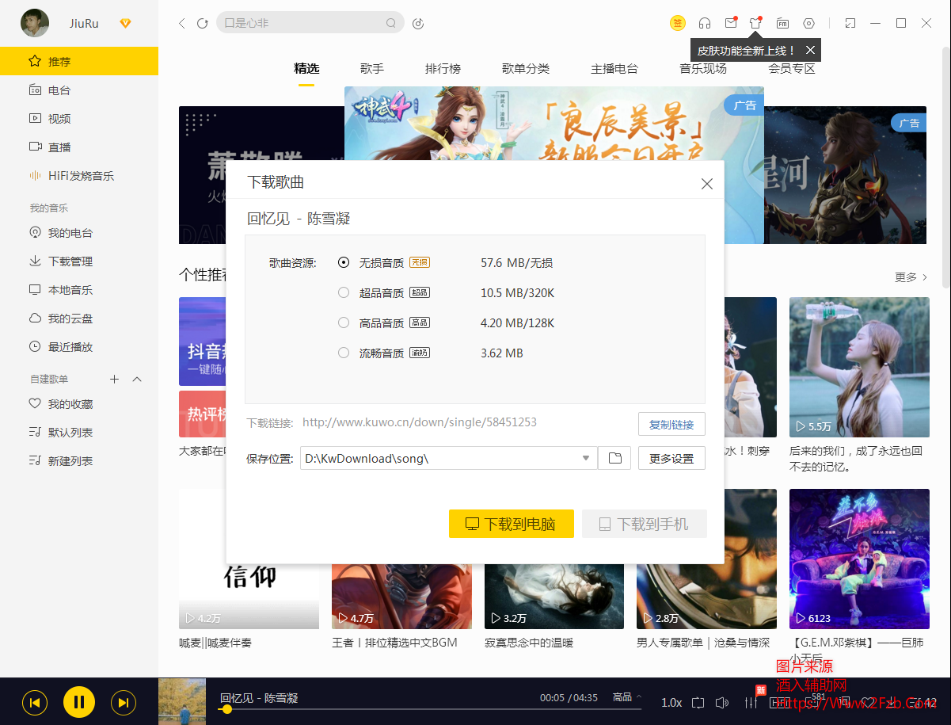Select 流畅音质 quality option

tap(344, 353)
